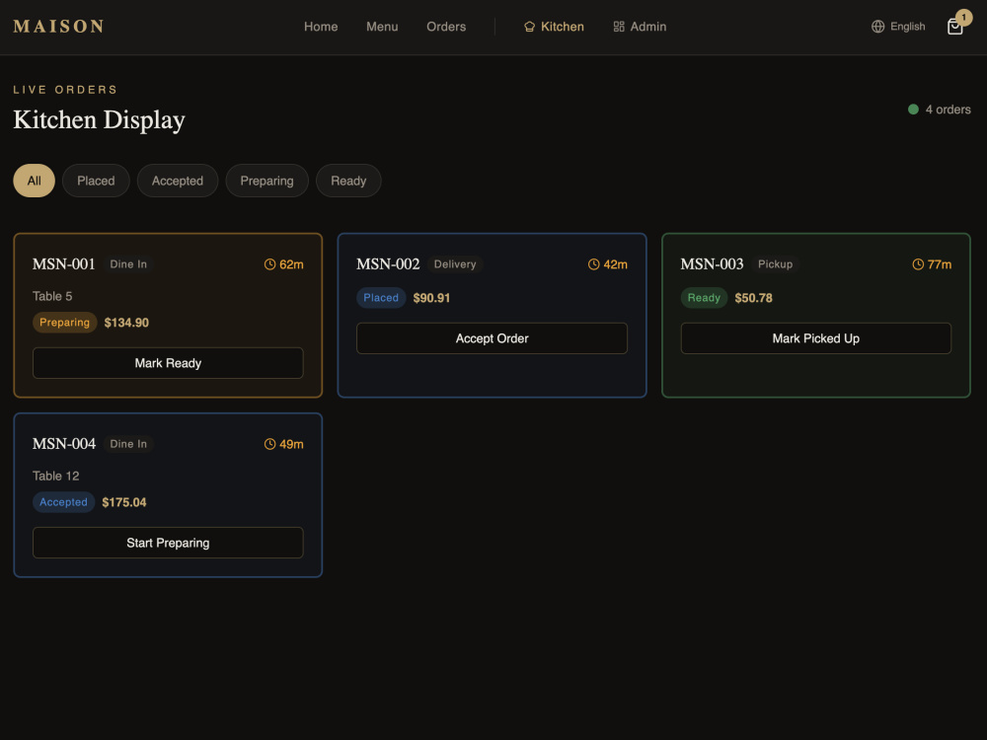Click the clock icon on MSN-003
Screen dimensions: 987x740
918,264
